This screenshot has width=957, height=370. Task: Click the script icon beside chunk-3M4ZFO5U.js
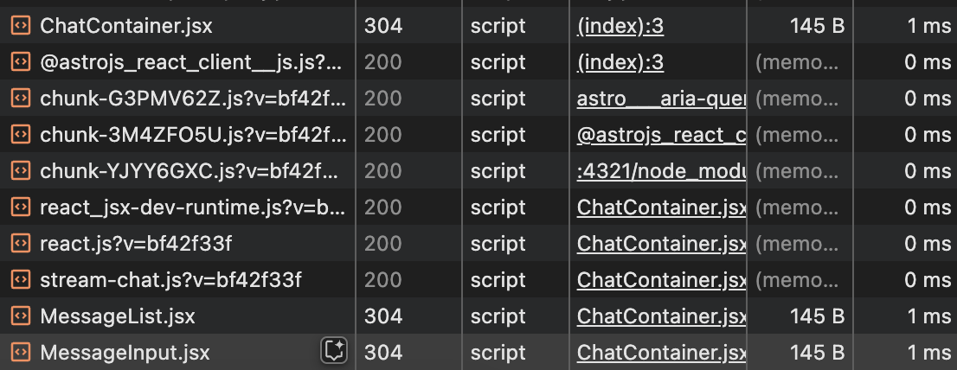coord(20,135)
